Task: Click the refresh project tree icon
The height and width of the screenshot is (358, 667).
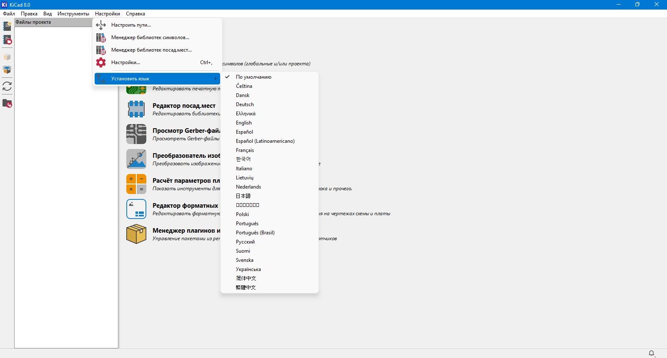Action: (7, 86)
